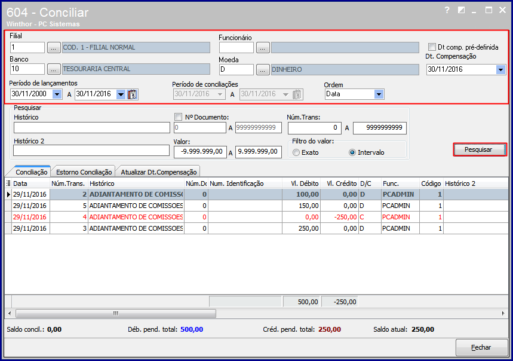Screen dimensions: 513x361
Task: Open the Filial lookup ellipsis button
Action: [x=54, y=48]
